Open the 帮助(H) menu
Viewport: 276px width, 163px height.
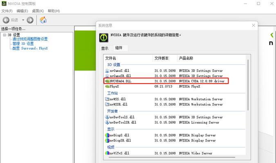pos(54,11)
